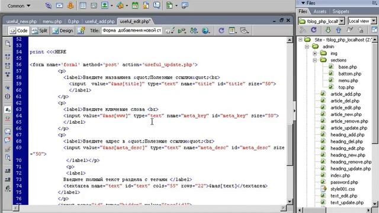The width and height of the screenshot is (379, 213).
Task: Click the Put Files blue arrow
Action: pyautogui.click(x=338, y=30)
